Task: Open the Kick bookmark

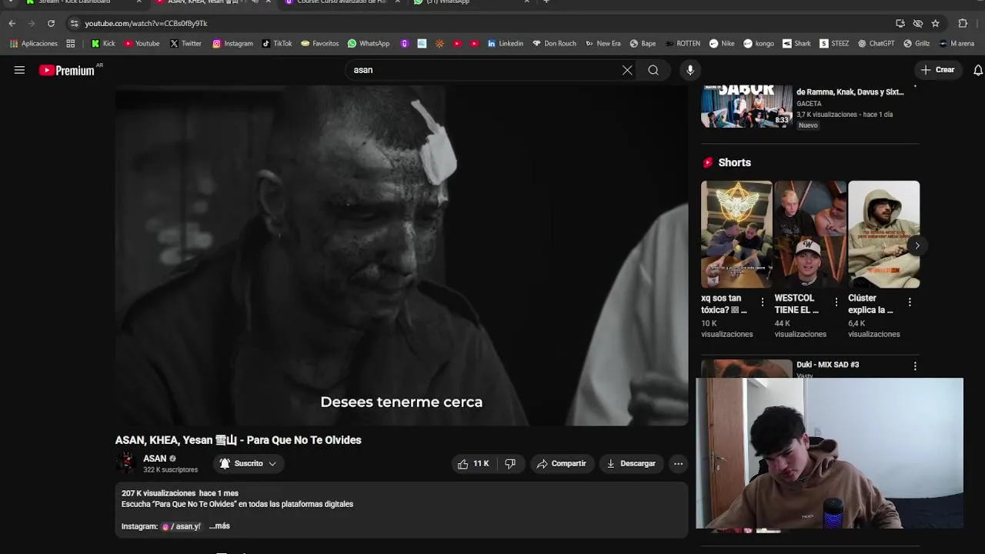Action: pyautogui.click(x=103, y=44)
